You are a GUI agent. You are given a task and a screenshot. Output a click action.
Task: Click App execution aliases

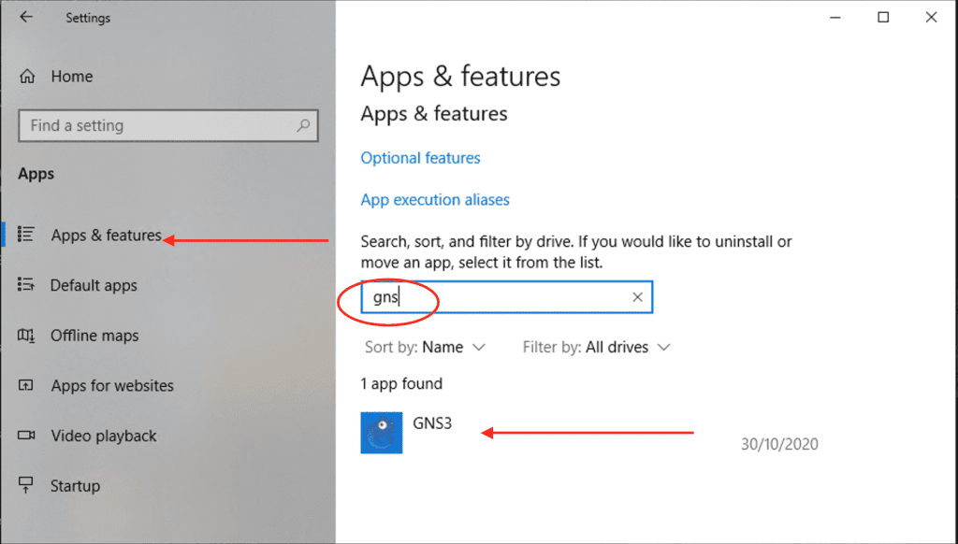pyautogui.click(x=435, y=199)
